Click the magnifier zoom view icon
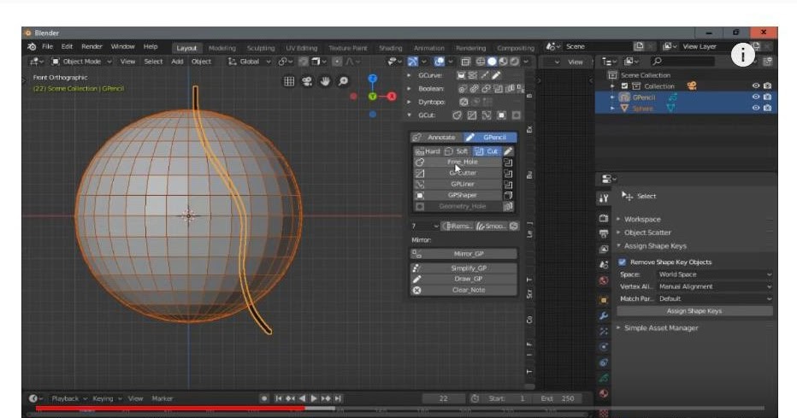This screenshot has width=797, height=418. (344, 81)
